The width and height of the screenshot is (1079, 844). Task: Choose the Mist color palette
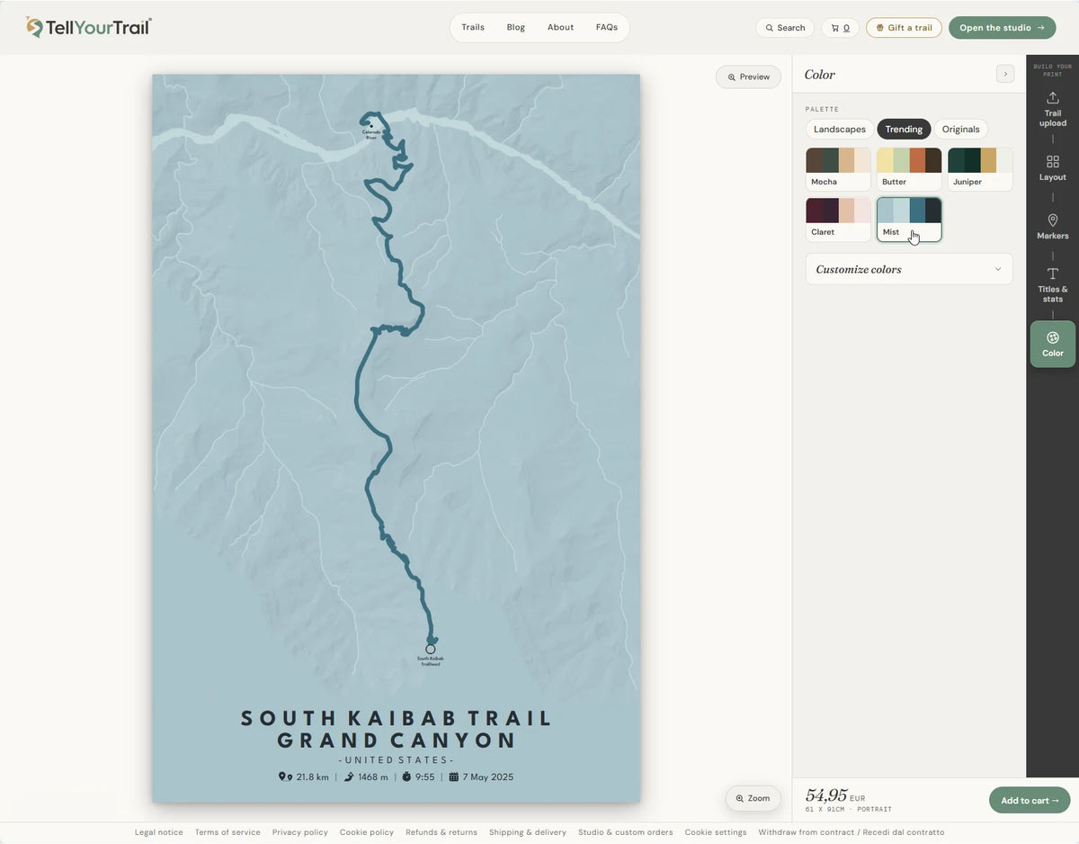[x=909, y=220]
